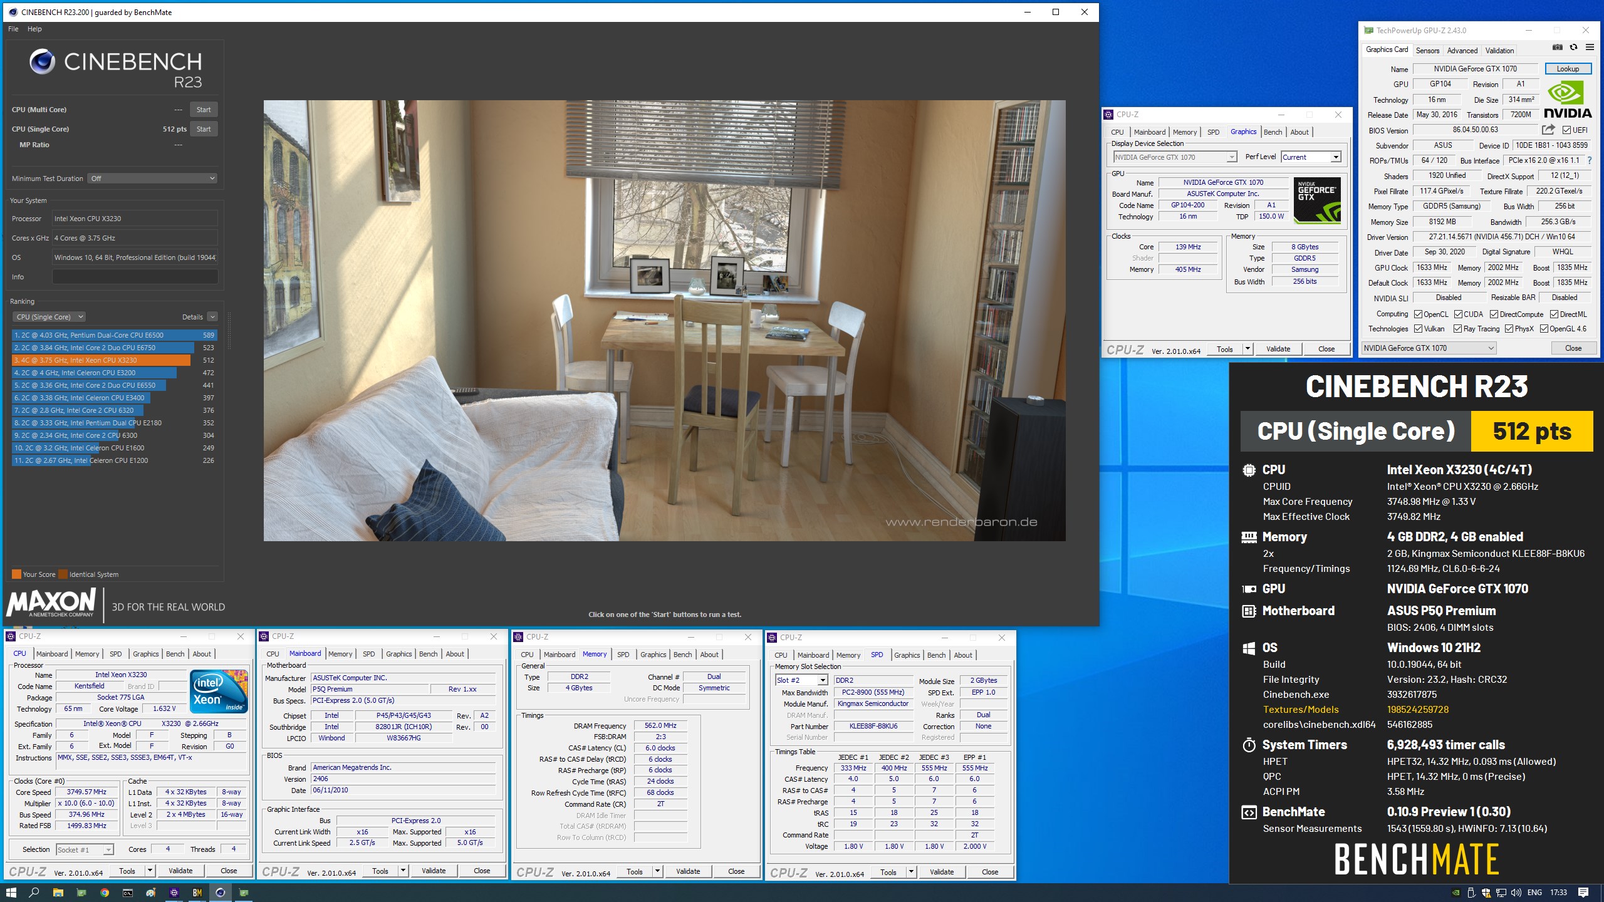Open Google Chrome from the taskbar
1604x902 pixels.
pyautogui.click(x=104, y=893)
